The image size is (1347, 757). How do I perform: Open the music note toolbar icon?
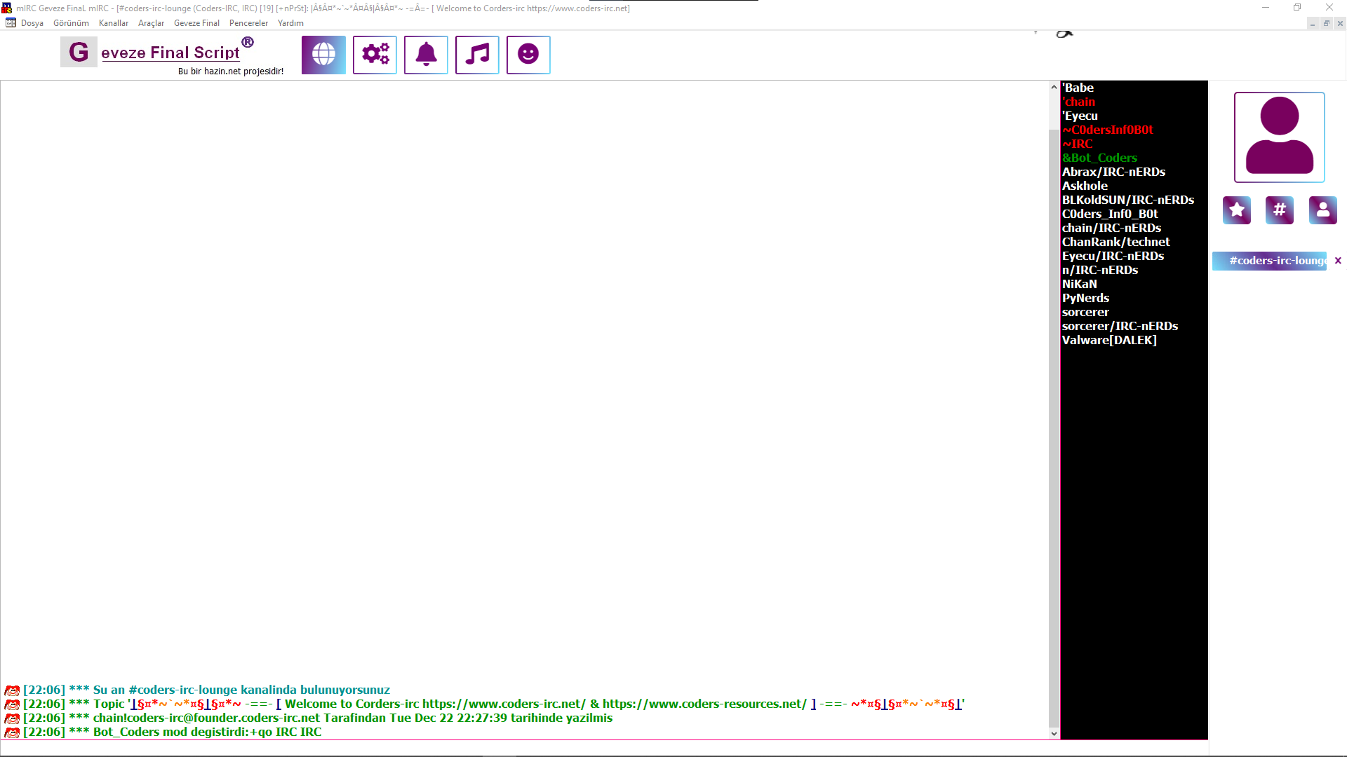point(477,55)
